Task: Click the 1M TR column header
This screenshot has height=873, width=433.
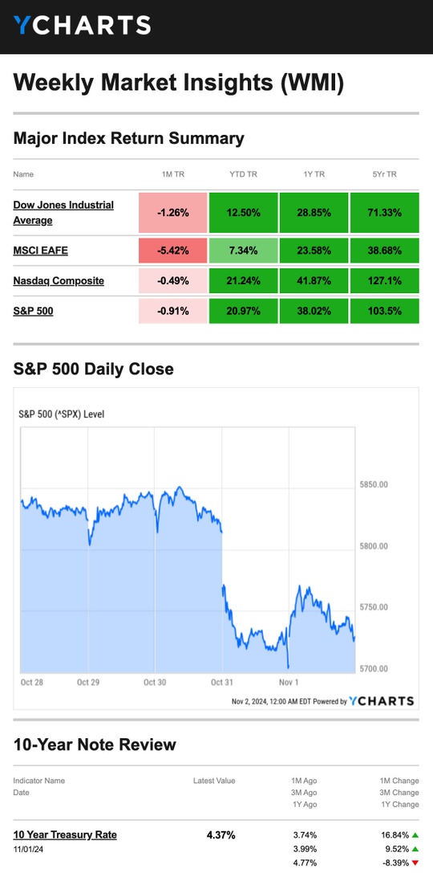Action: coord(173,174)
